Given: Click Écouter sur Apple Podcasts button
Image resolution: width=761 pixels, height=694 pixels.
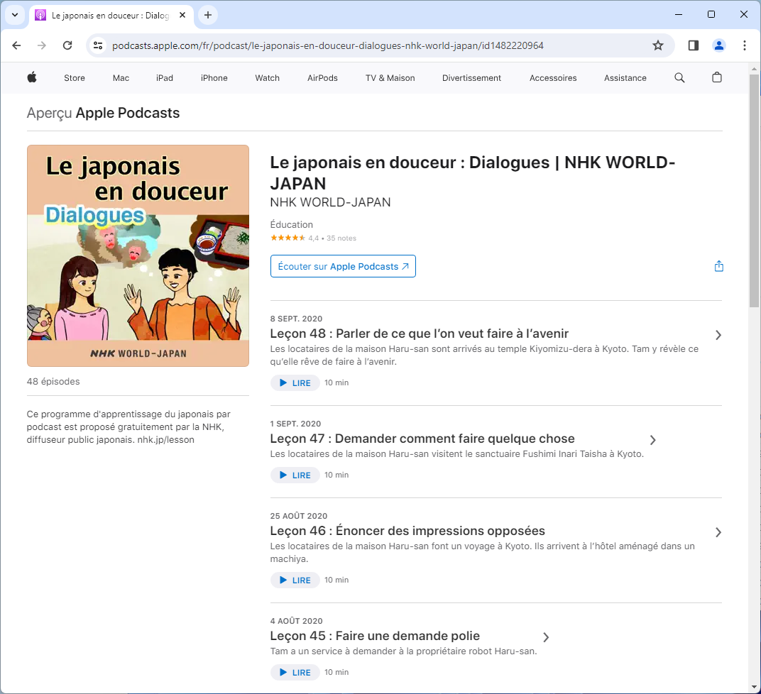Looking at the screenshot, I should click(x=343, y=266).
